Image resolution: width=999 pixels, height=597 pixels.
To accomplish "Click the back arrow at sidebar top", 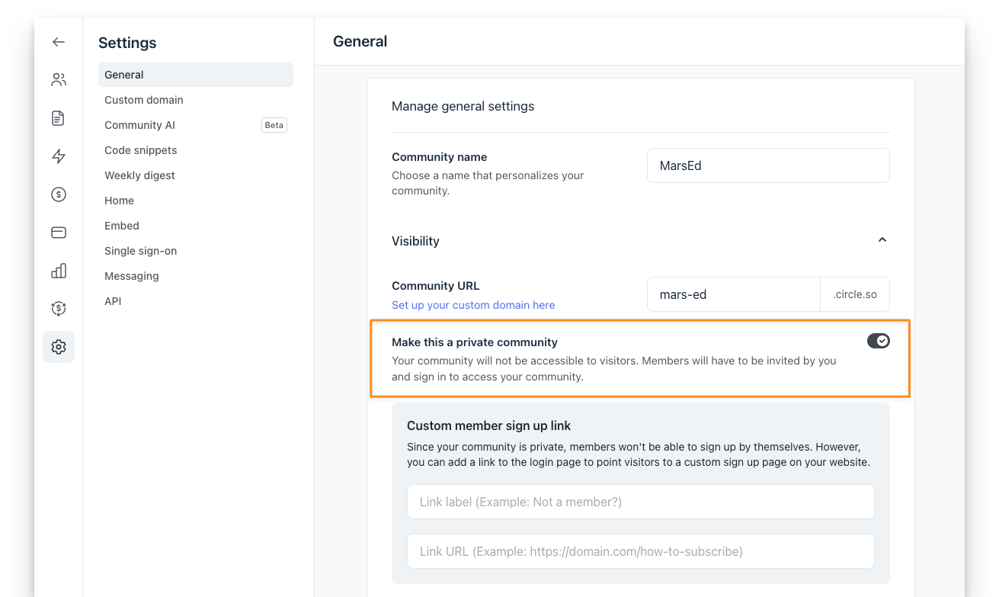I will [59, 42].
